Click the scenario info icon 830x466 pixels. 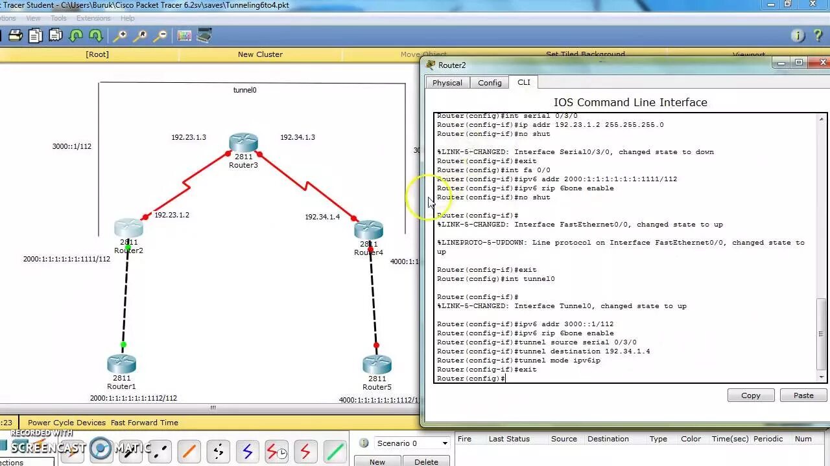[x=364, y=443]
